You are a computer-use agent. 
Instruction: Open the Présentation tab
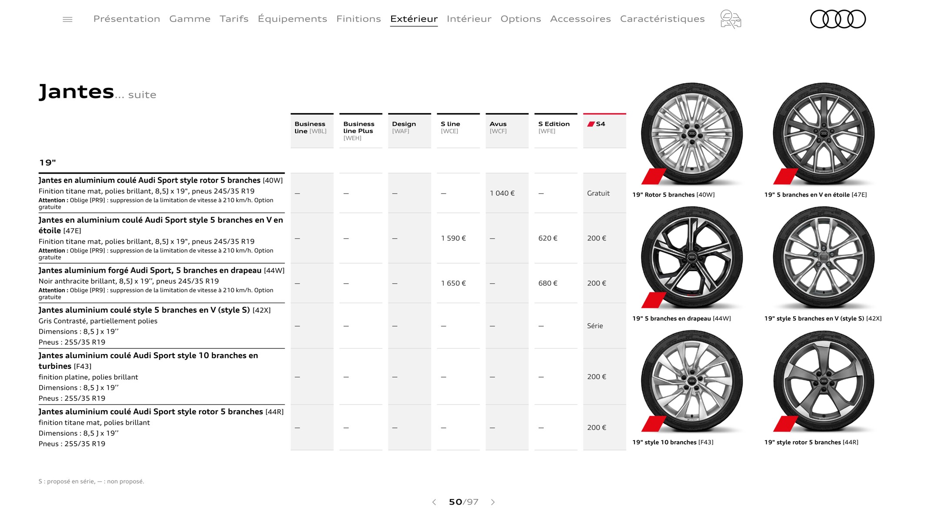126,19
